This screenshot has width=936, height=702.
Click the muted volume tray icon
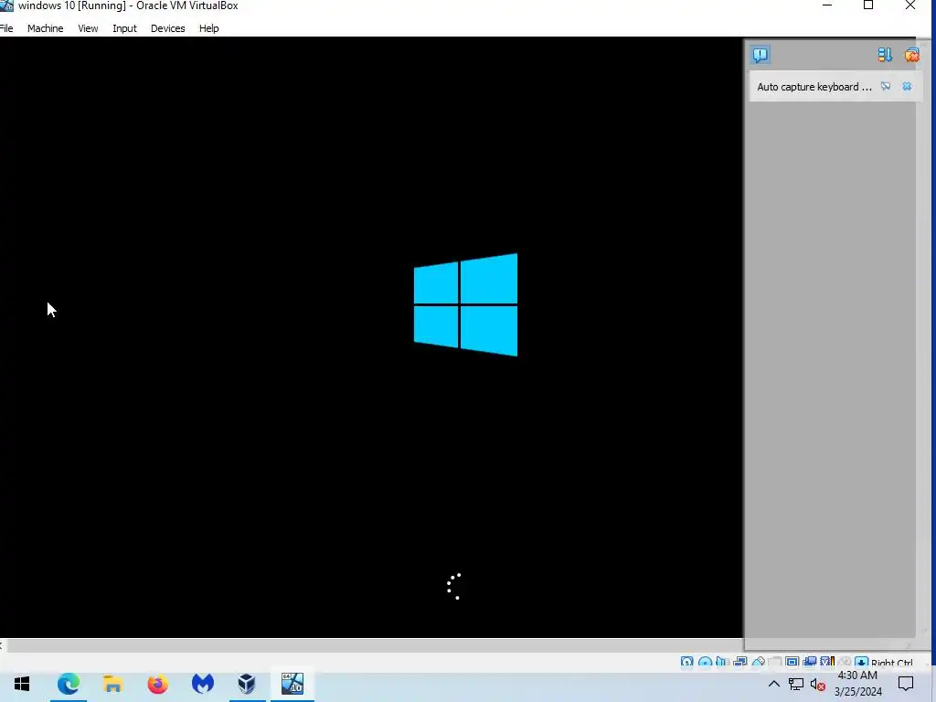coord(818,685)
